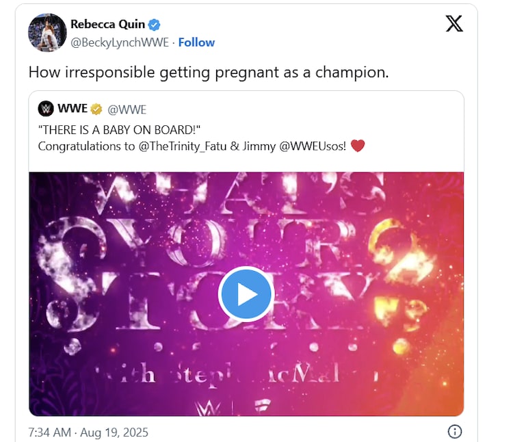The height and width of the screenshot is (442, 513).
Task: Click the X logo icon
Action: (453, 23)
